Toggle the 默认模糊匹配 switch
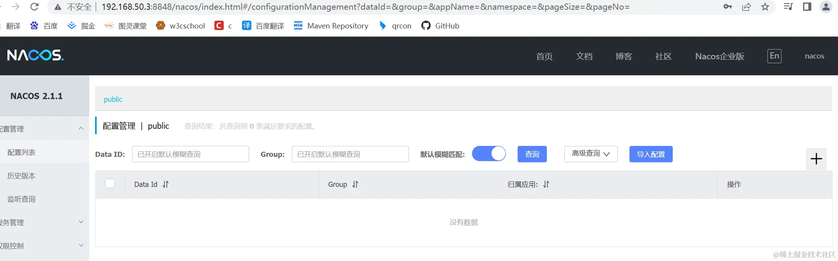Screen dimensions: 838x261 tap(489, 154)
